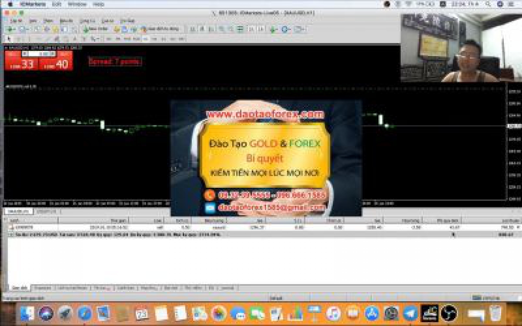
Task: Toggle chart auto scroll
Action: pyautogui.click(x=251, y=29)
